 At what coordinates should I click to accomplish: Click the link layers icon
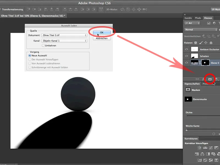197,79
